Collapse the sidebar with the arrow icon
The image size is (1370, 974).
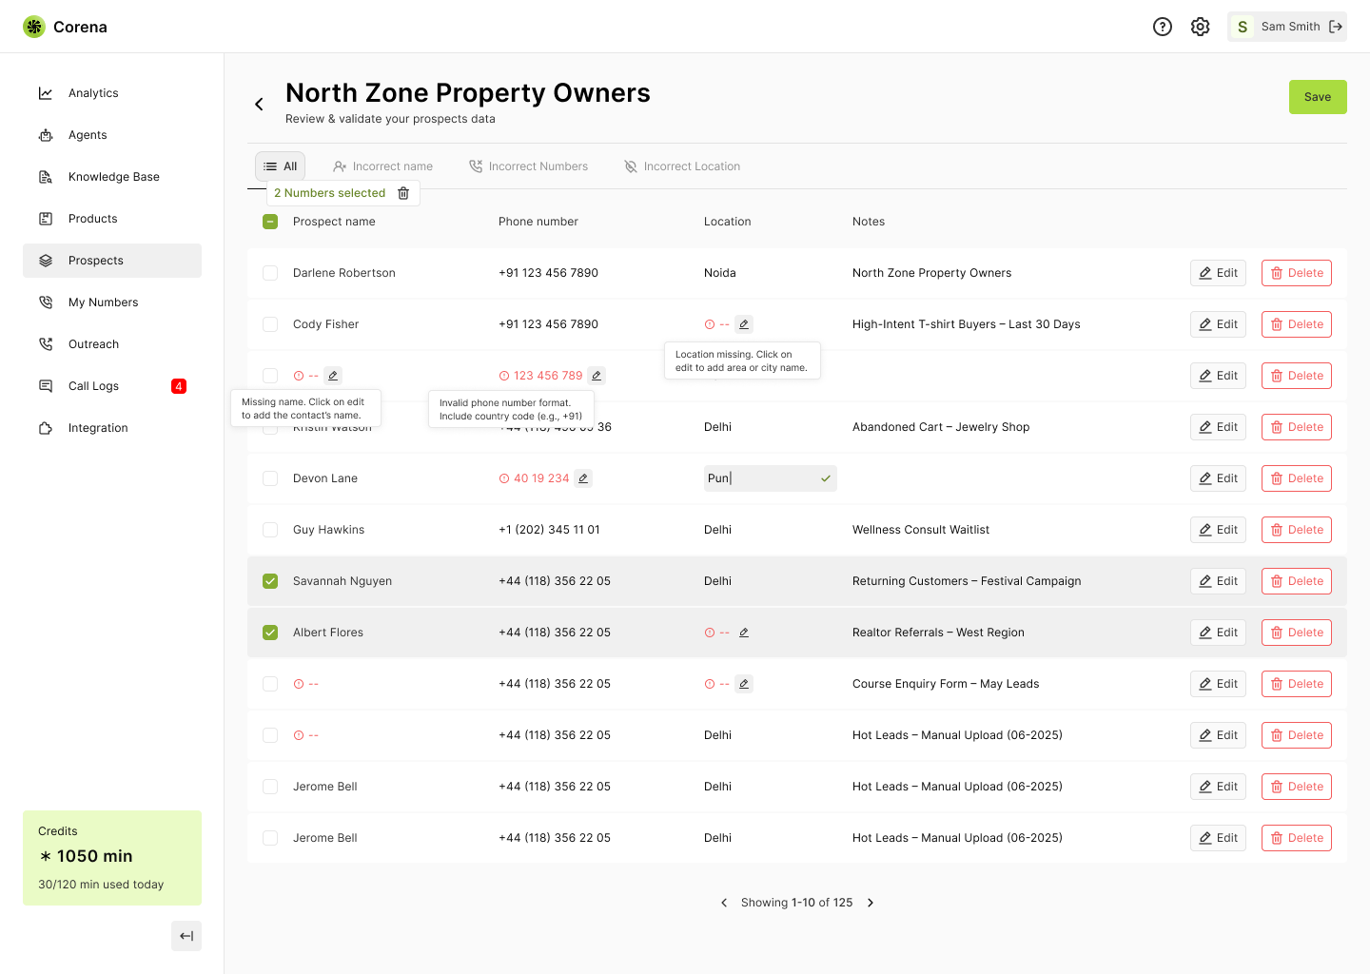(x=186, y=936)
